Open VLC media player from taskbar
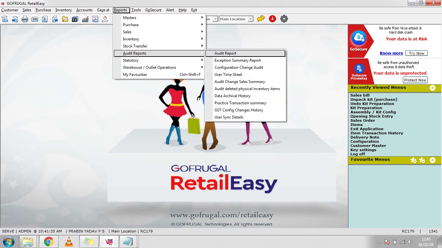 coord(69,242)
